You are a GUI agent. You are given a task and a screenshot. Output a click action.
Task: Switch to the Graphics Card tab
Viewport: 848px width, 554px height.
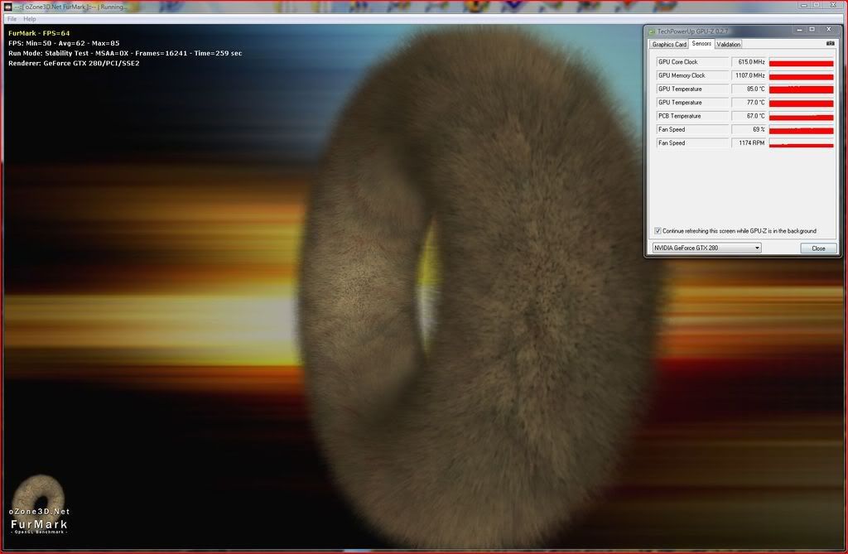tap(669, 45)
